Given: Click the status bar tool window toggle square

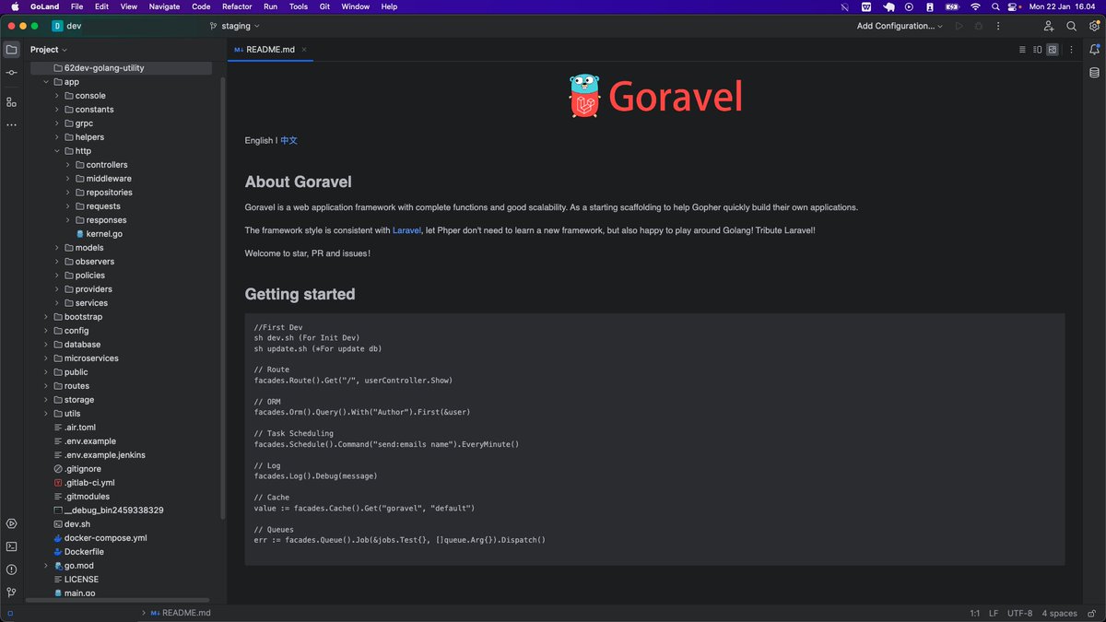Looking at the screenshot, I should 10,613.
